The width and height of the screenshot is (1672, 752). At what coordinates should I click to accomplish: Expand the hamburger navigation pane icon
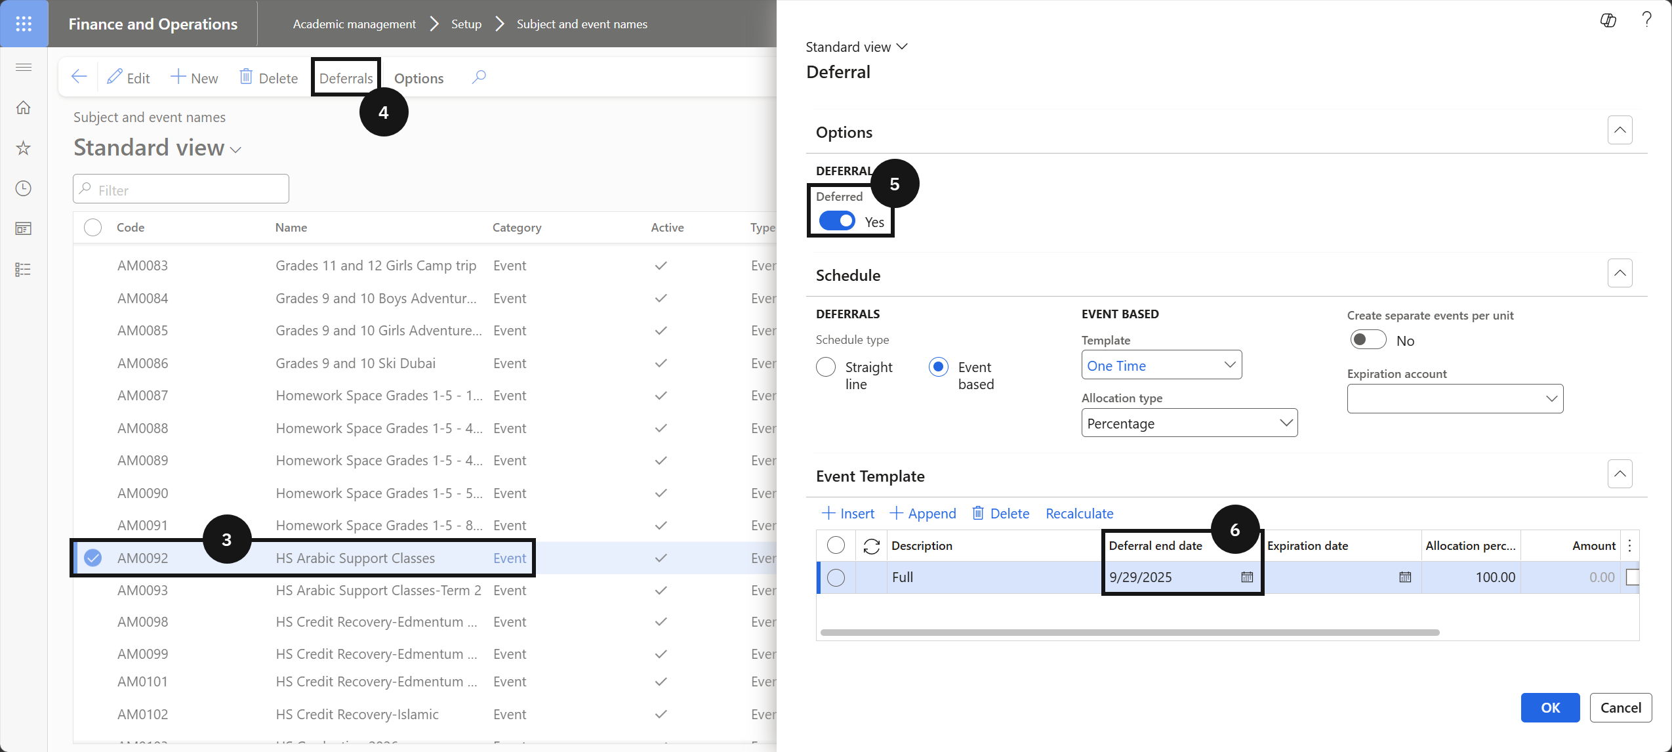click(x=24, y=67)
